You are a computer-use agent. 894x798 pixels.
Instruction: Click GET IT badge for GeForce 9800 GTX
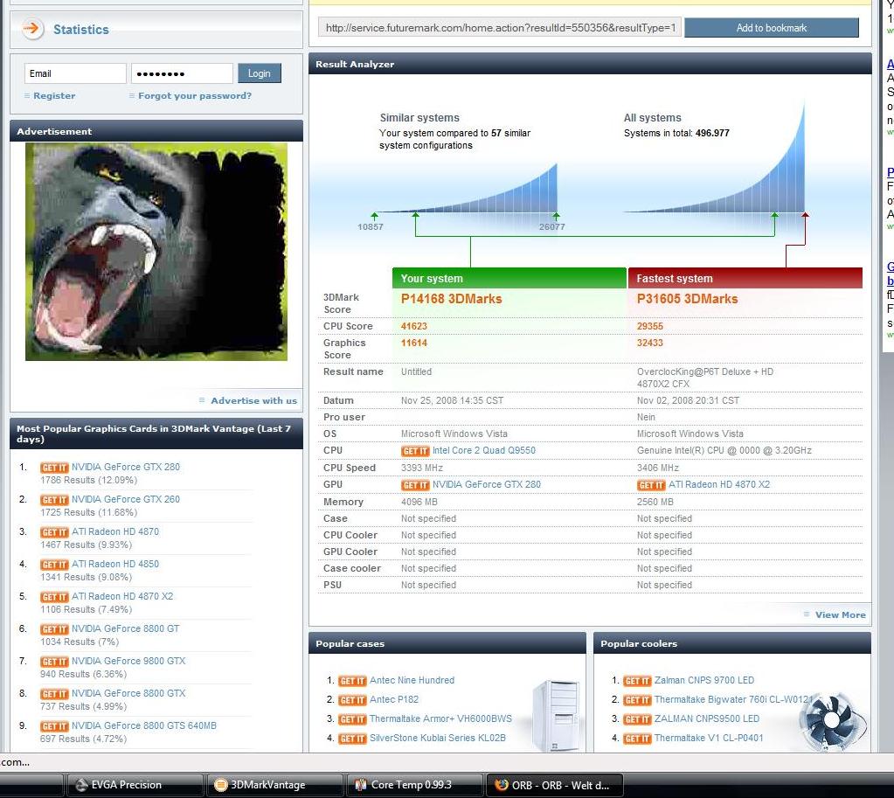click(54, 662)
